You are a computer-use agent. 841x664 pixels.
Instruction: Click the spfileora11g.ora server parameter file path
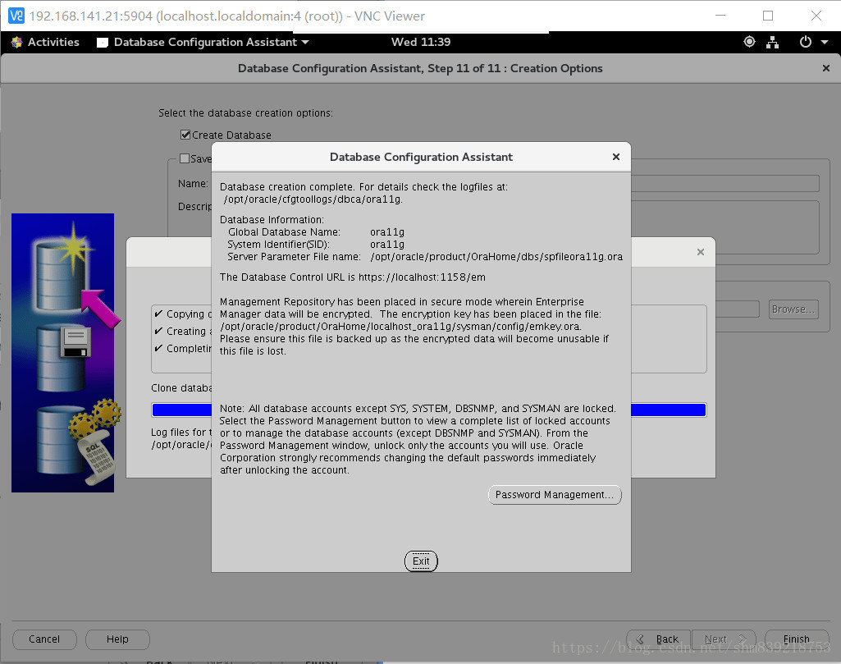(x=496, y=257)
